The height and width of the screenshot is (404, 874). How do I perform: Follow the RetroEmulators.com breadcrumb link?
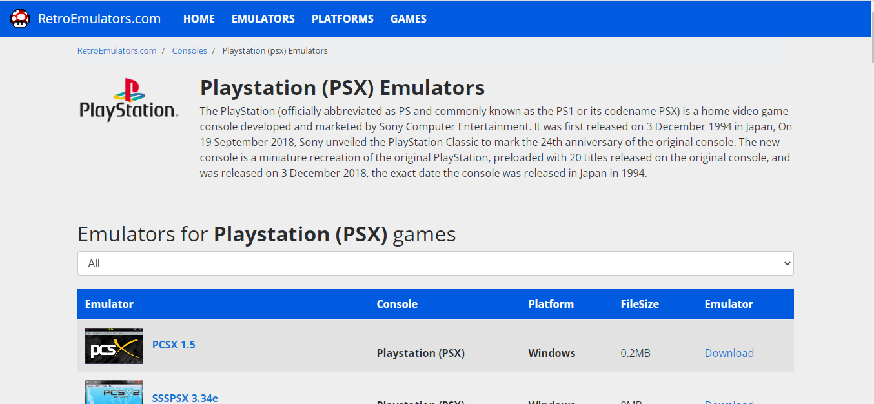pyautogui.click(x=117, y=50)
